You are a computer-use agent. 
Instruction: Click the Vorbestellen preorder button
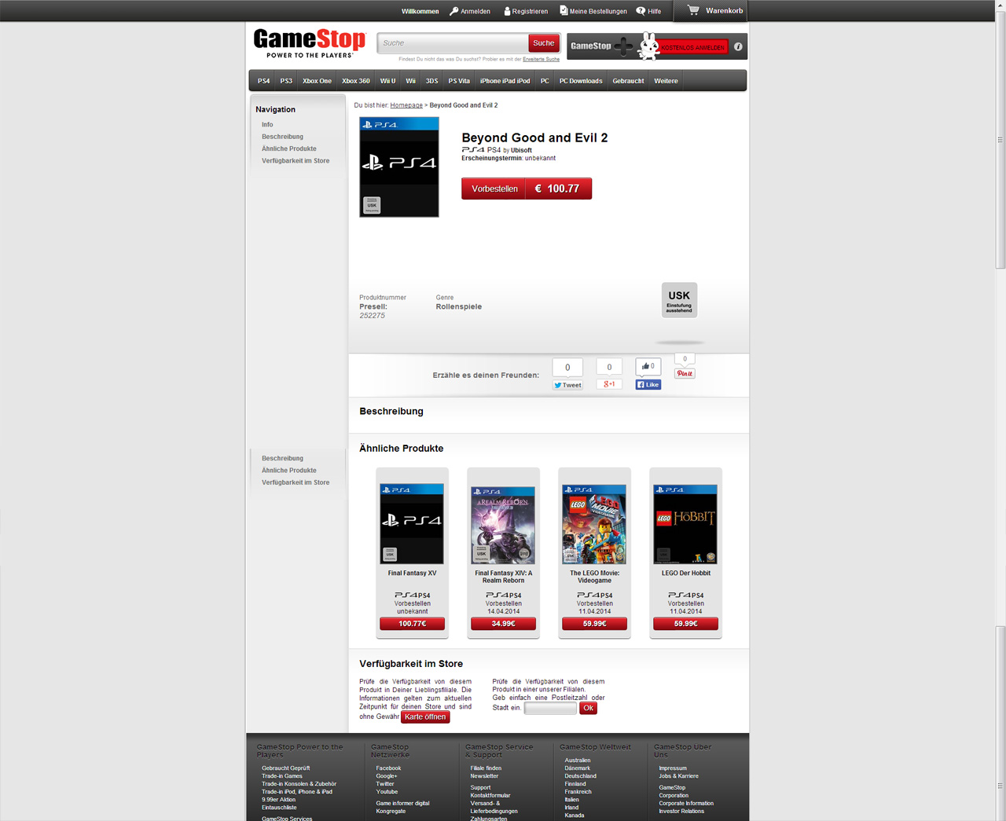pos(493,189)
